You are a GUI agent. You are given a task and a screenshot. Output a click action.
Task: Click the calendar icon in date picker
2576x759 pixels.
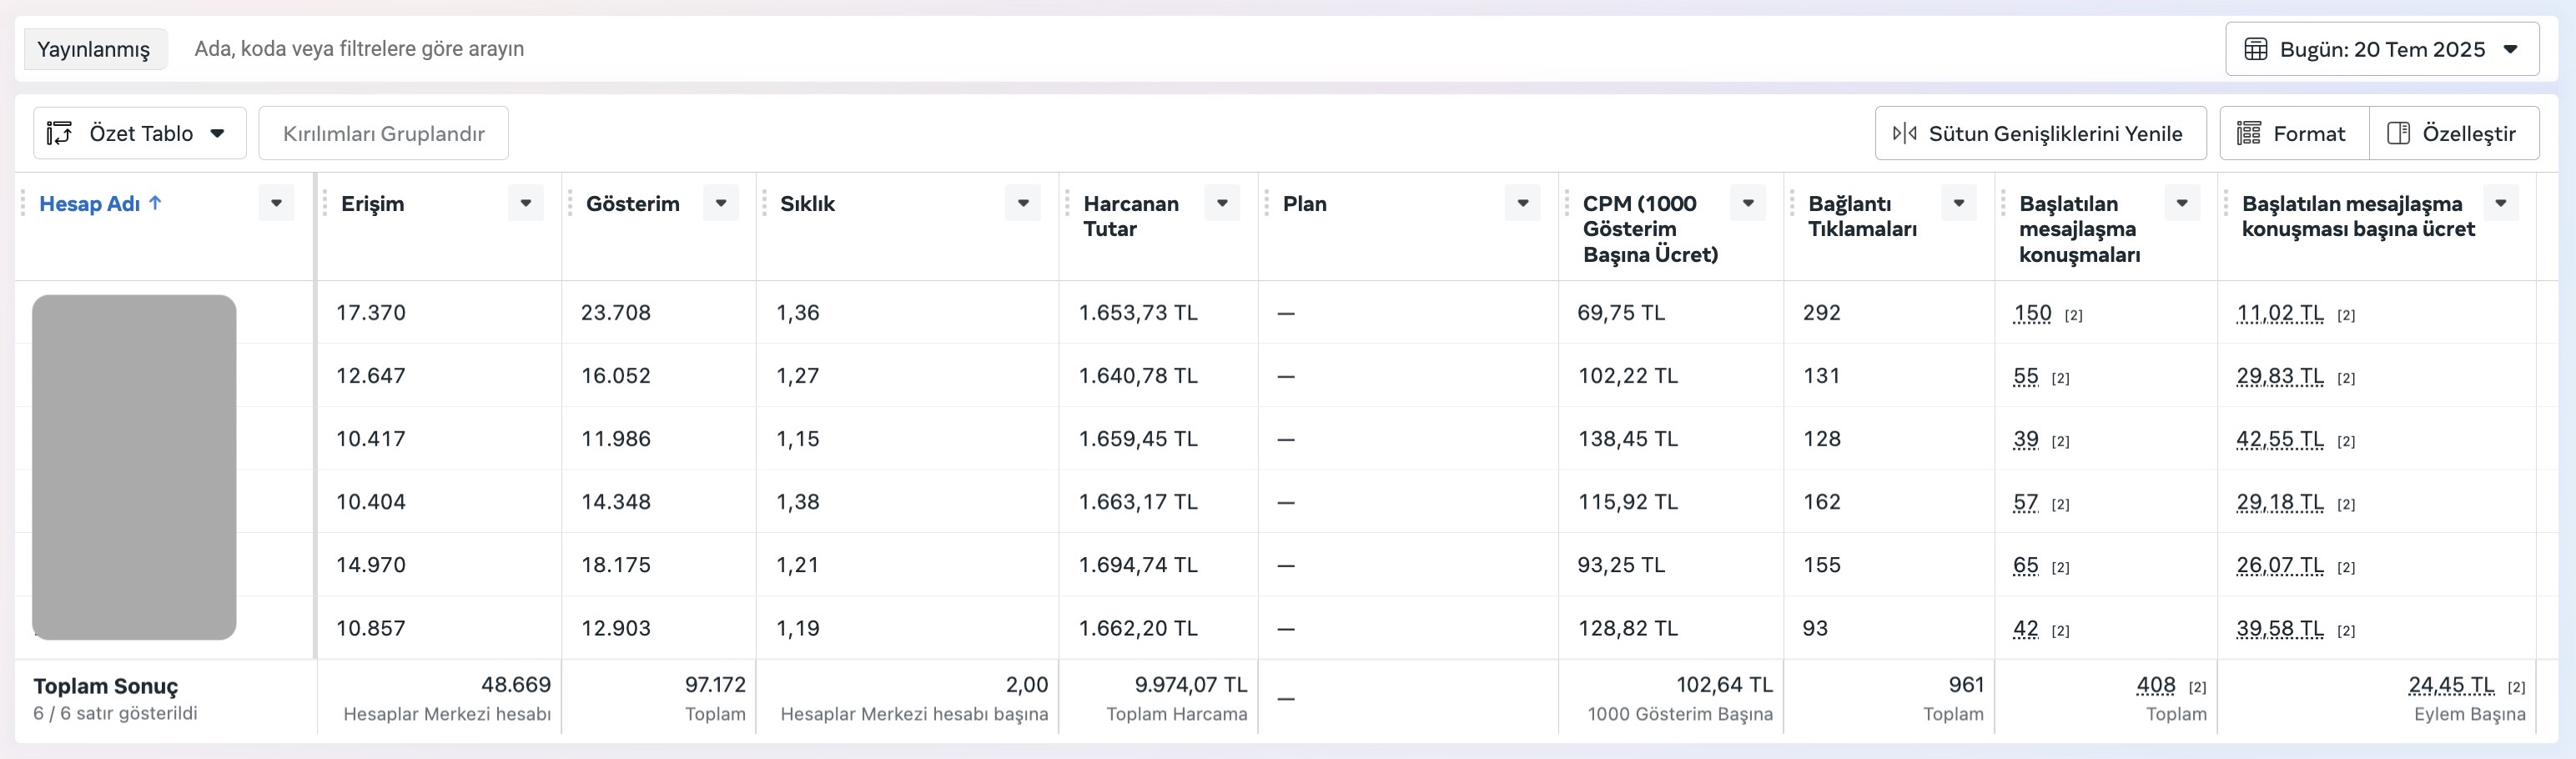[x=2256, y=49]
